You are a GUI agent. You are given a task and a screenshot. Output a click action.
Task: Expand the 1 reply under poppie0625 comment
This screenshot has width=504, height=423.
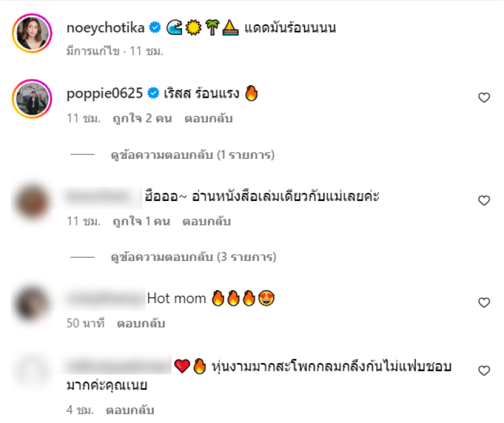point(193,155)
